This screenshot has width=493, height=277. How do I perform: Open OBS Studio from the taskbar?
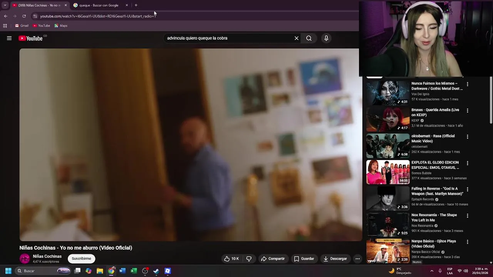coord(145,271)
